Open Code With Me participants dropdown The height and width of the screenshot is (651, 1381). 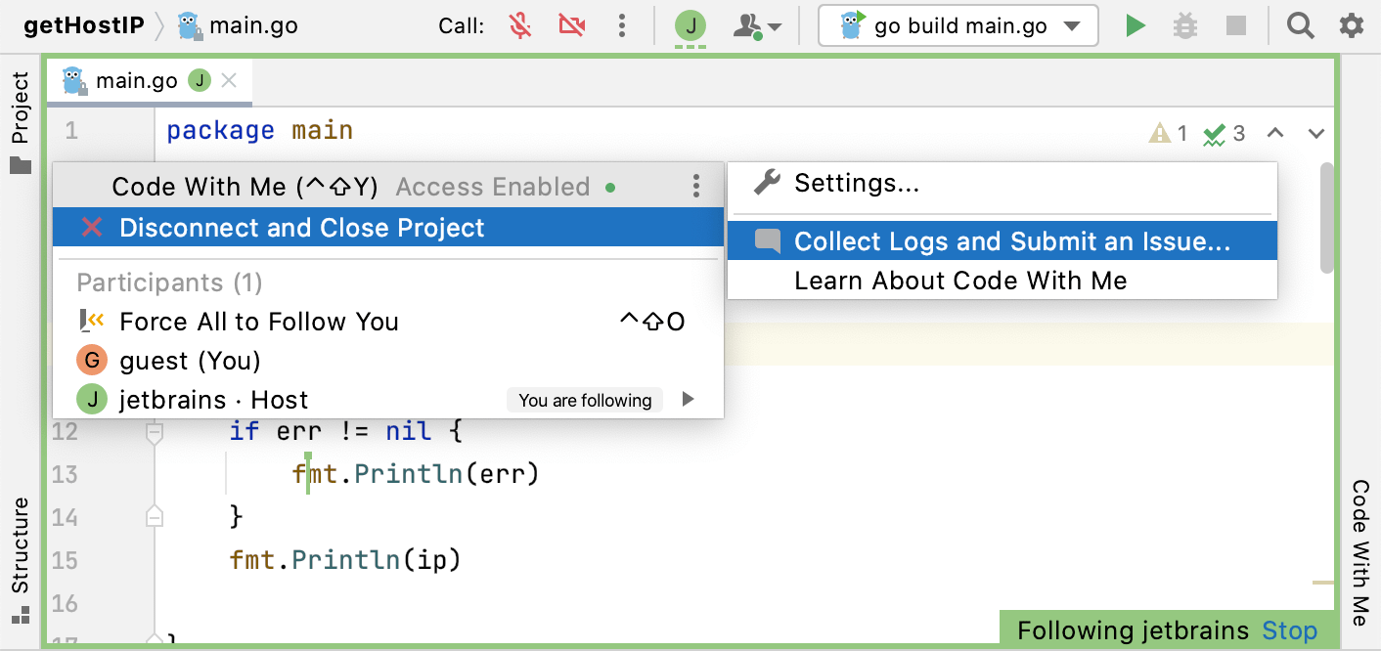[x=757, y=27]
